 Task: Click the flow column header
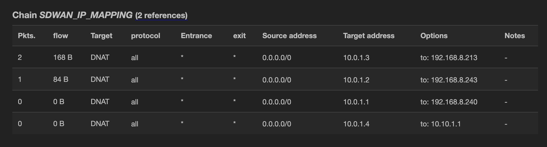coord(60,36)
